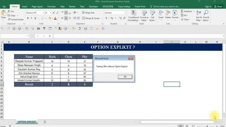226x127 pixels.
Task: Click the Insert Function fx icon
Action: click(49, 36)
